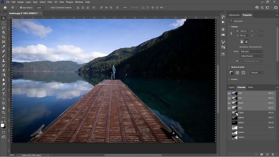
Task: Create new channel icon
Action: pyautogui.click(x=267, y=154)
